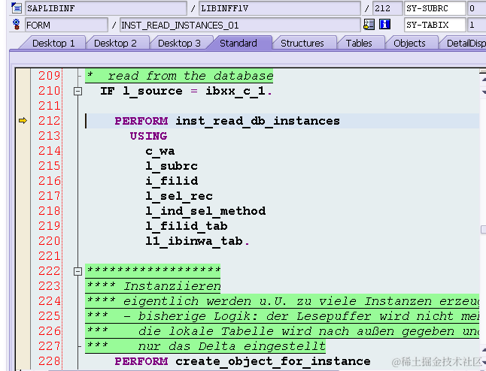
Task: Click the l1_ibinwa_tab parameter
Action: click(x=194, y=241)
